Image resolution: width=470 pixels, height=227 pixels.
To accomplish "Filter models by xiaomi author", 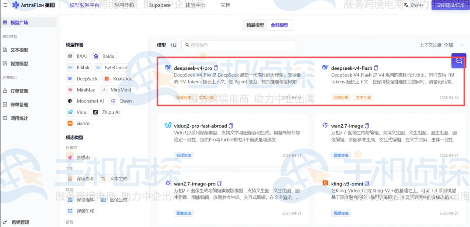I will point(79,123).
